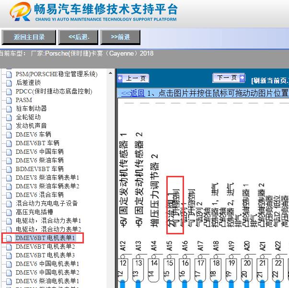
Task: Click document icon beside DMEV6BT 电机表单1
Action: tap(9, 239)
